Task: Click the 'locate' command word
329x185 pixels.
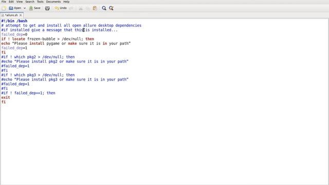Action: point(19,39)
